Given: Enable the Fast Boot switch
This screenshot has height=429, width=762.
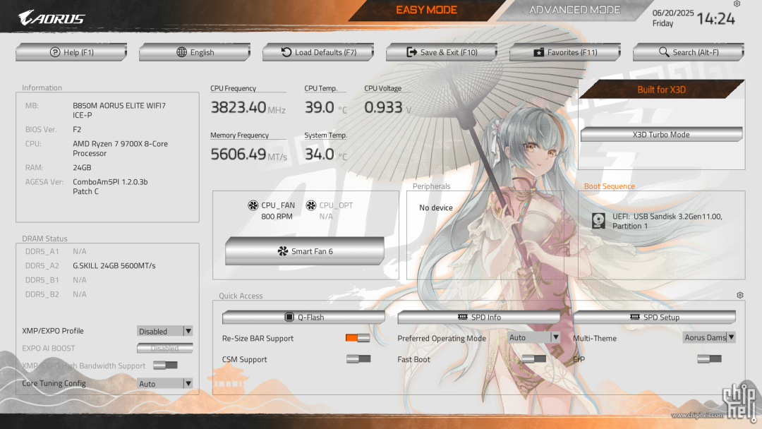Looking at the screenshot, I should [533, 359].
